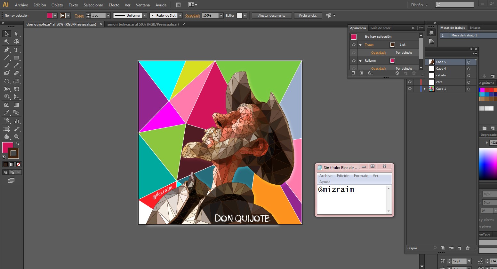Select the Mesh tool

click(6, 104)
